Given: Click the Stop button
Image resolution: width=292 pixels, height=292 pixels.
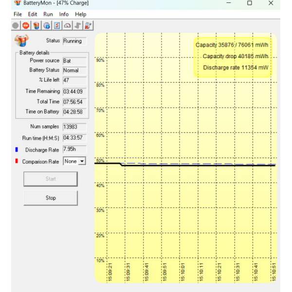Looking at the screenshot, I should tap(51, 198).
